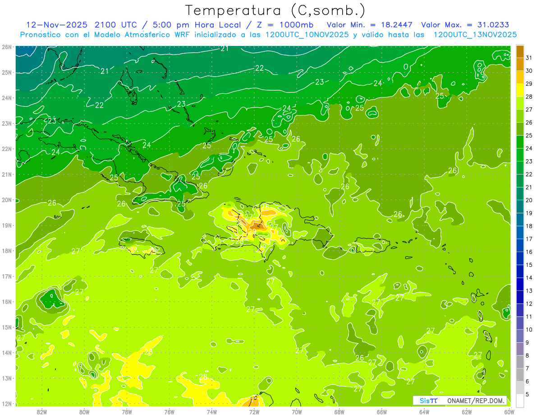The width and height of the screenshot is (541, 418).
Task: Click the color bar label '5'
Action: click(528, 394)
